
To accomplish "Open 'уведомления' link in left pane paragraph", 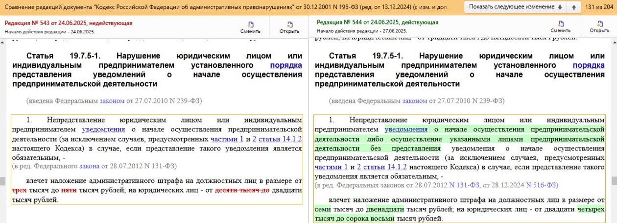I will tap(103, 130).
